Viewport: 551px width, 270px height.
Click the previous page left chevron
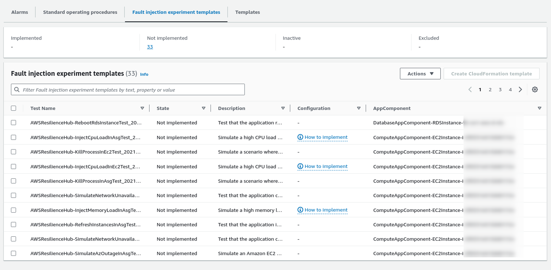pyautogui.click(x=470, y=90)
